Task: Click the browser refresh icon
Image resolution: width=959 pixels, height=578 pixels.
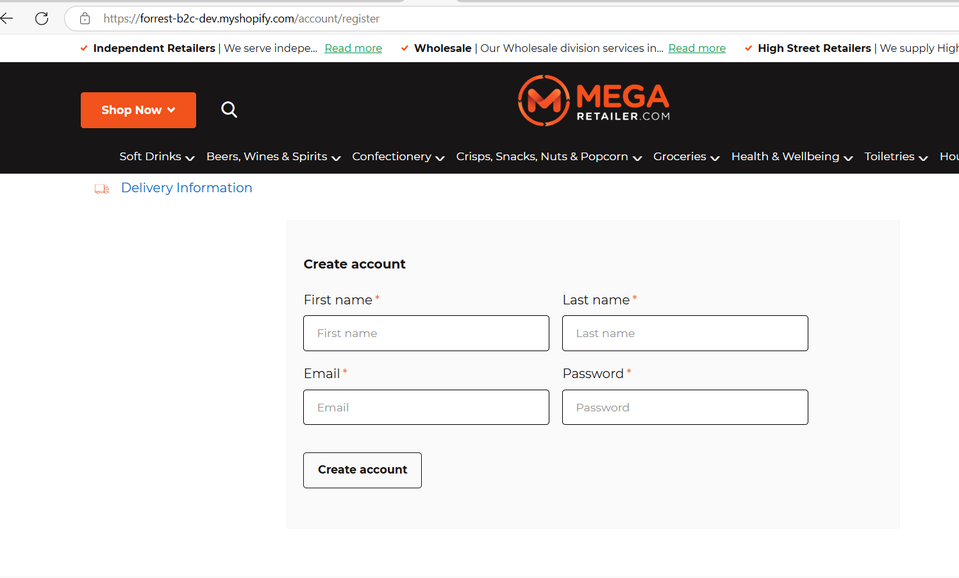Action: coord(42,19)
